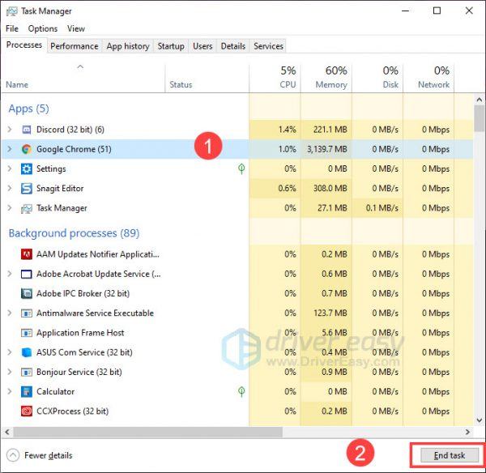Screen dimensions: 486x473
Task: Click the End task button
Action: click(x=450, y=455)
